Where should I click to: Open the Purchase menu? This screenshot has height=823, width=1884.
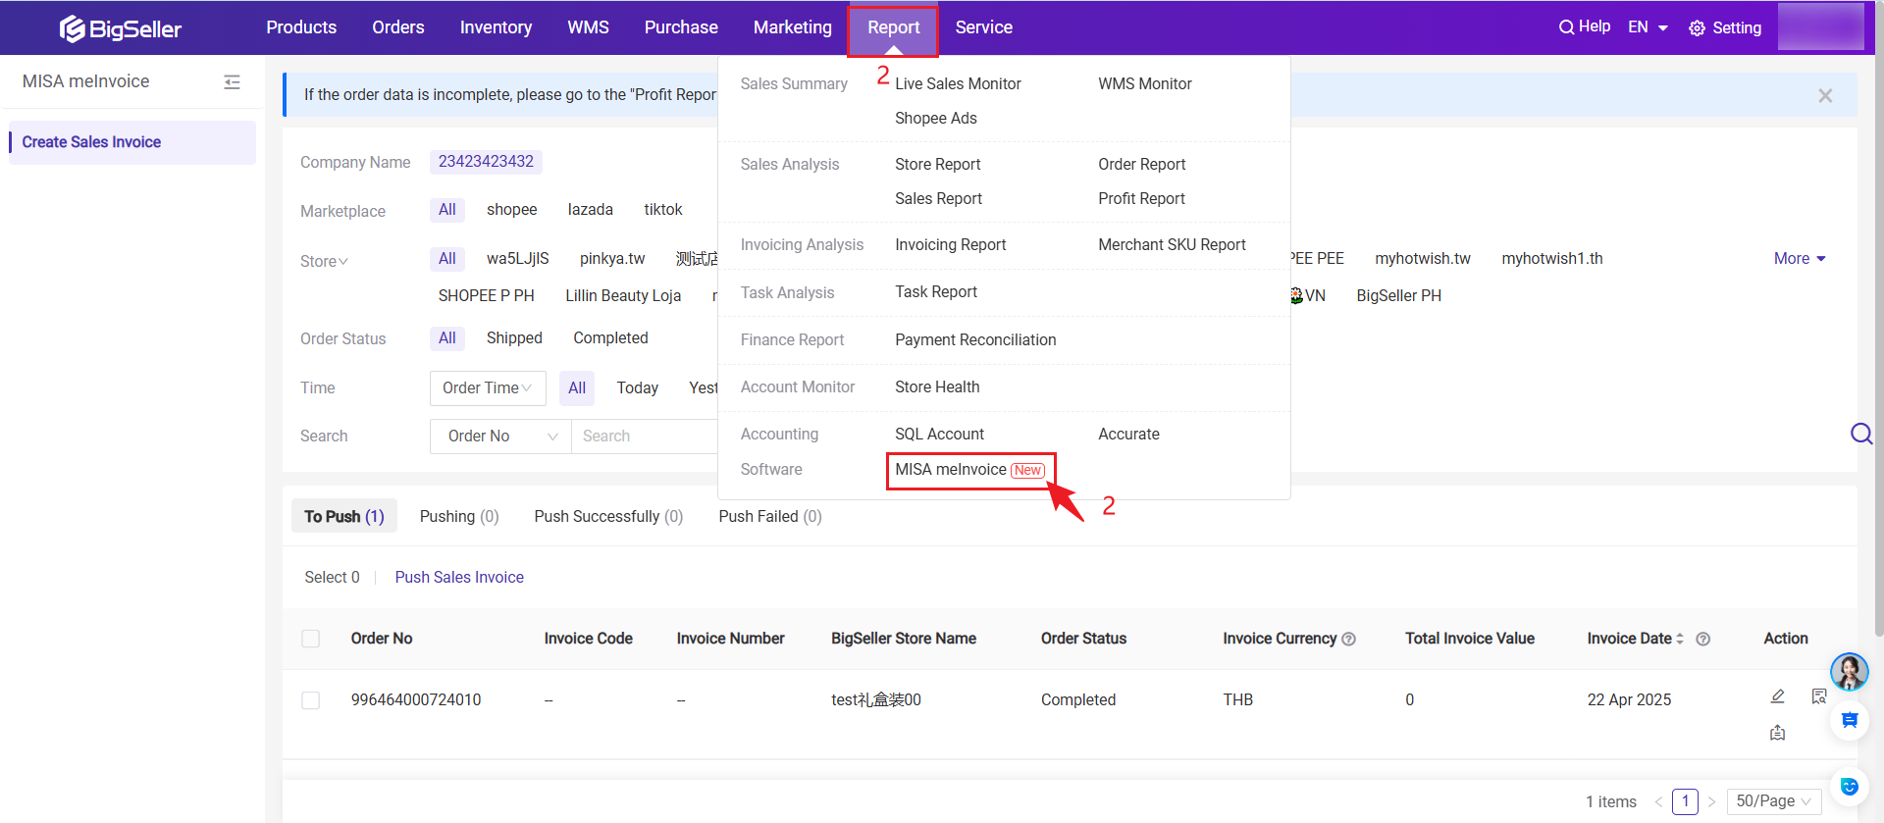(x=681, y=27)
